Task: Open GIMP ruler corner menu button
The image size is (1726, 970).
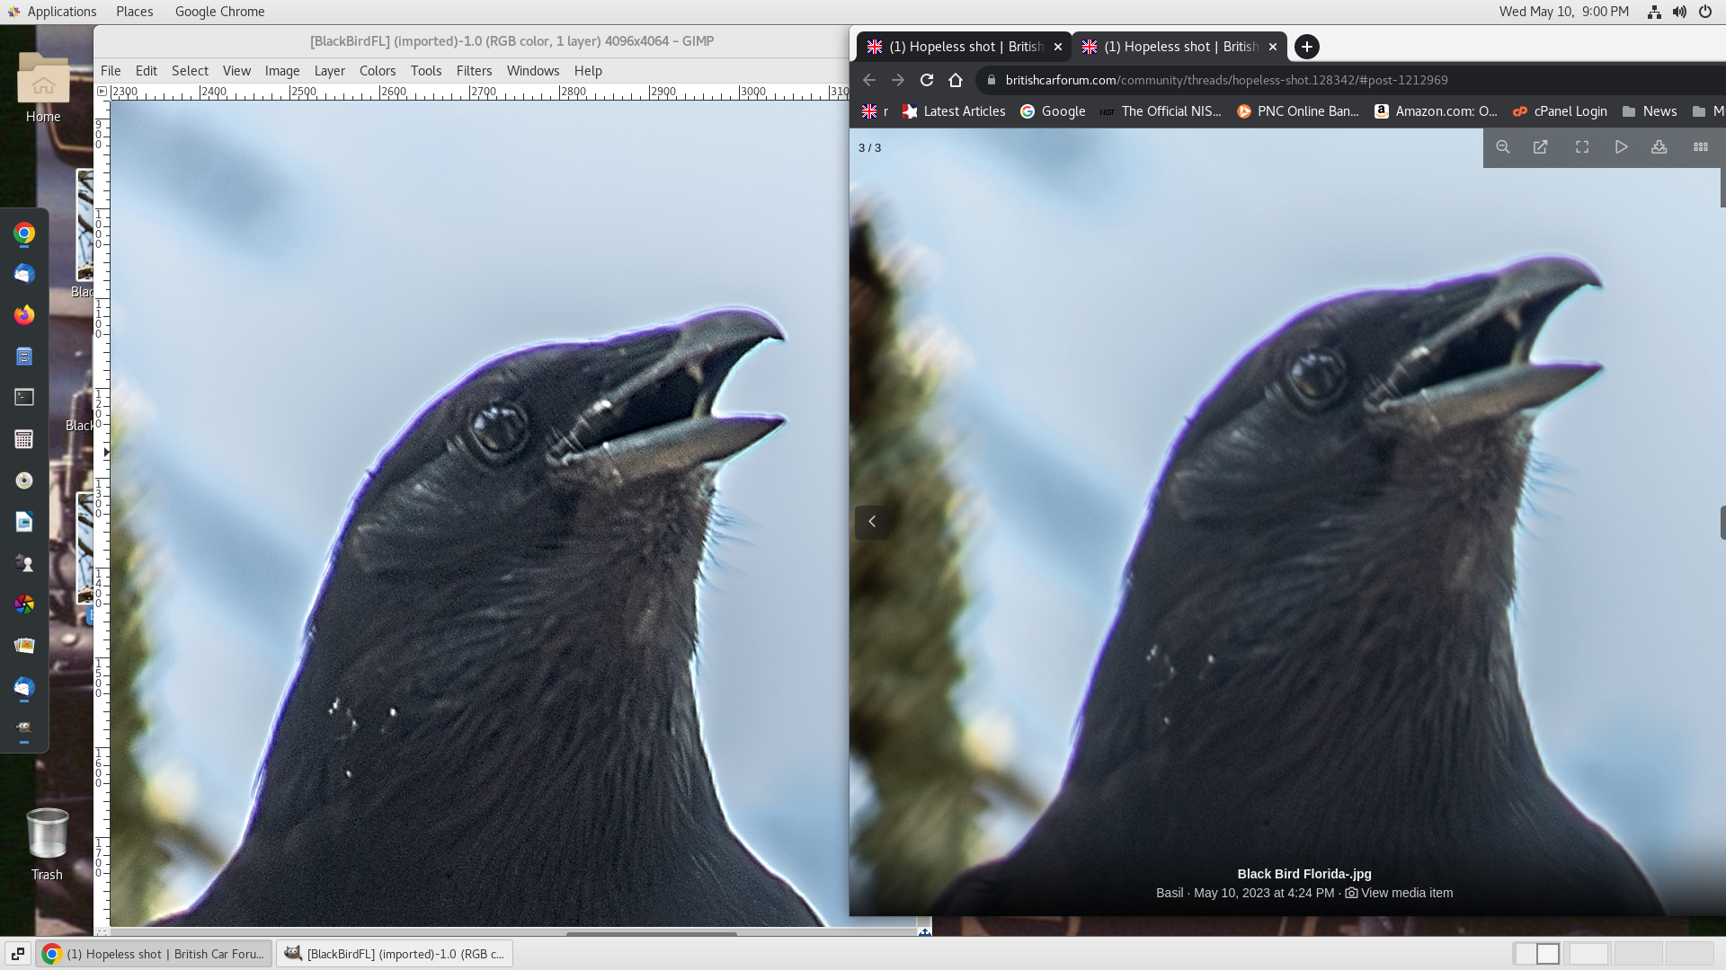Action: click(102, 92)
